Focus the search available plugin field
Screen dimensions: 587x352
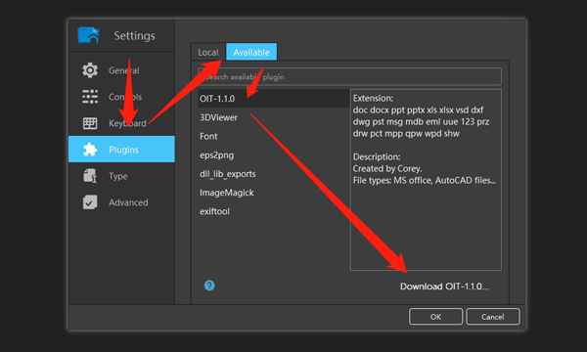349,76
